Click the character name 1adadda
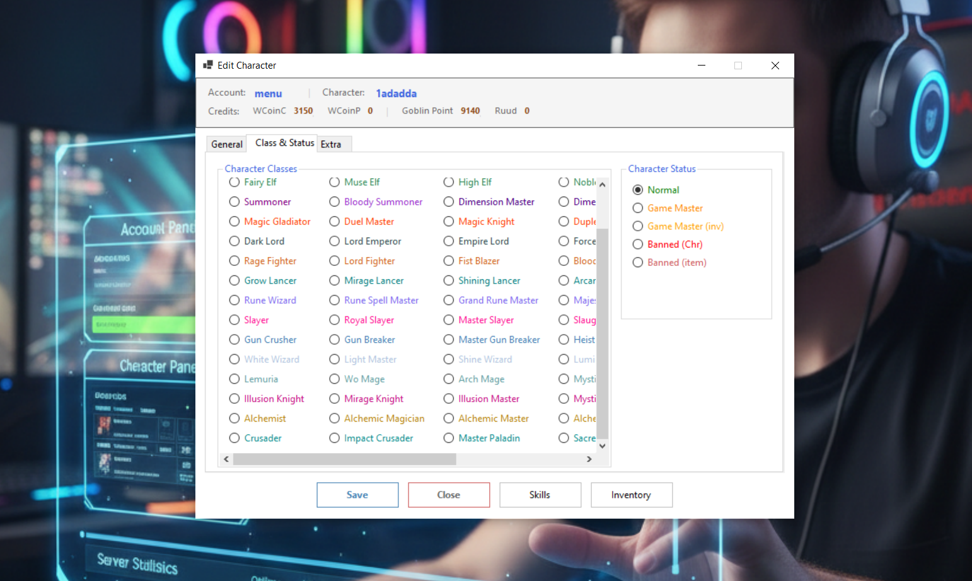Viewport: 972px width, 581px height. click(x=396, y=93)
